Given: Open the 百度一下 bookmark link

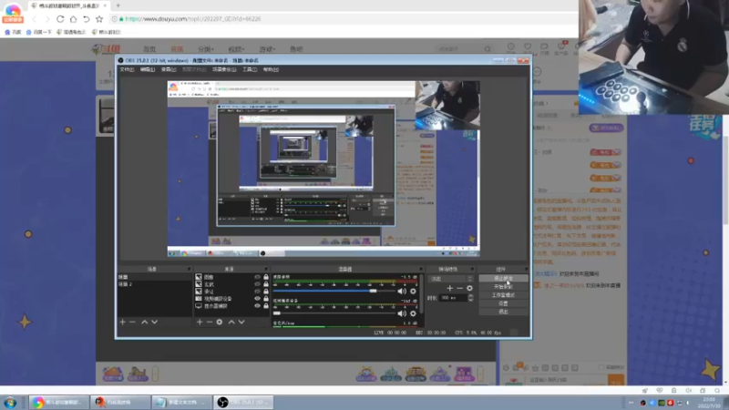Looking at the screenshot, I should click(x=39, y=32).
